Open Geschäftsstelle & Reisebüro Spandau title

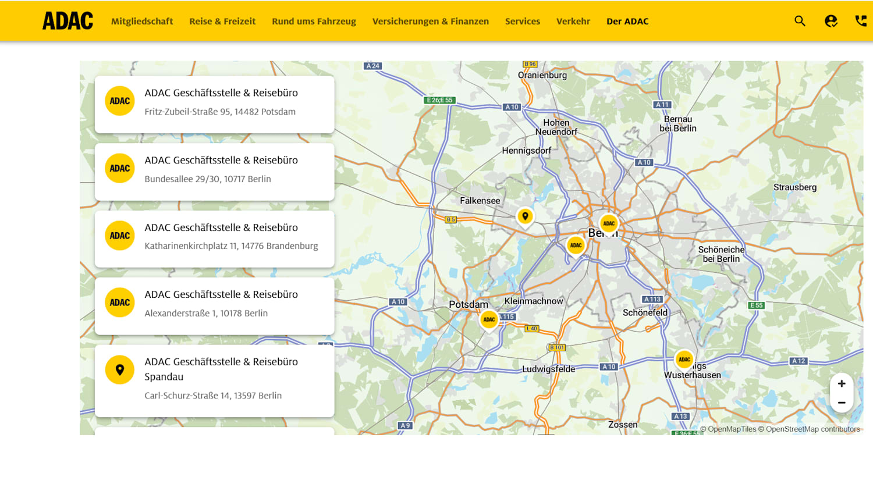click(221, 369)
